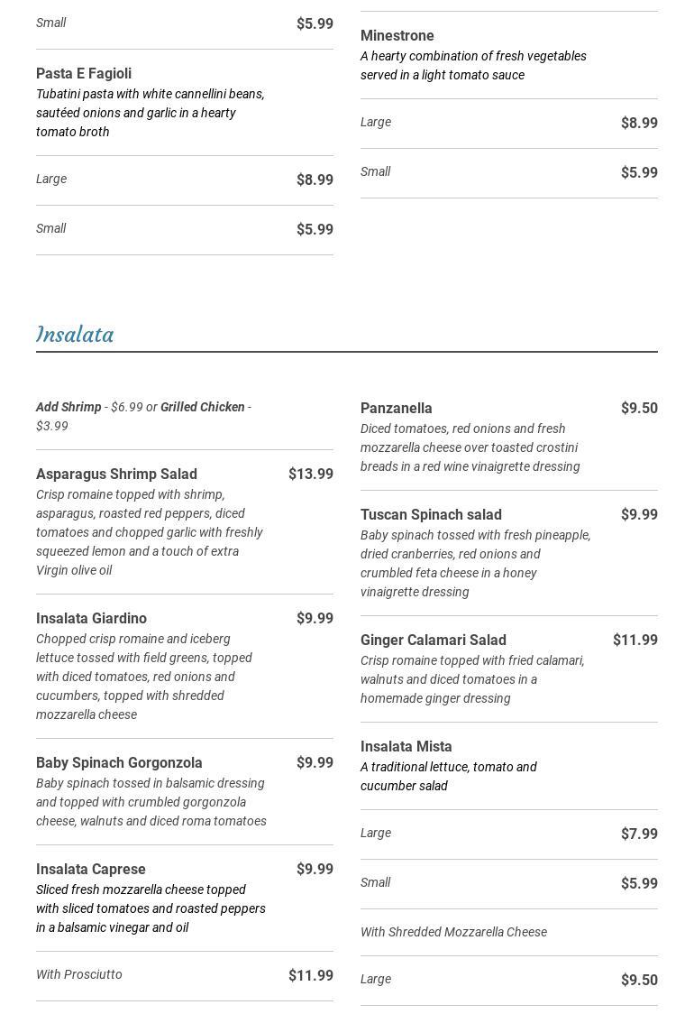The height and width of the screenshot is (1014, 694).
Task: Choose the With Prosciutto option
Action: [79, 974]
